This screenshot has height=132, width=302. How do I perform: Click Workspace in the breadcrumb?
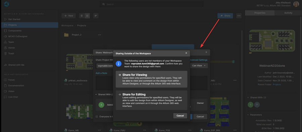[67, 25]
